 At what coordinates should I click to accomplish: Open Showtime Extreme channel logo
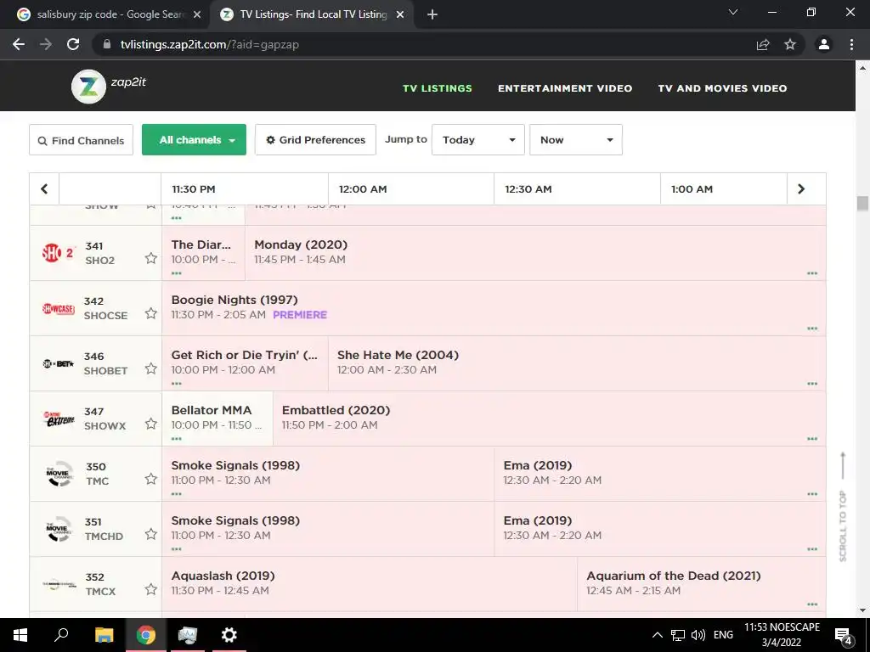59,419
